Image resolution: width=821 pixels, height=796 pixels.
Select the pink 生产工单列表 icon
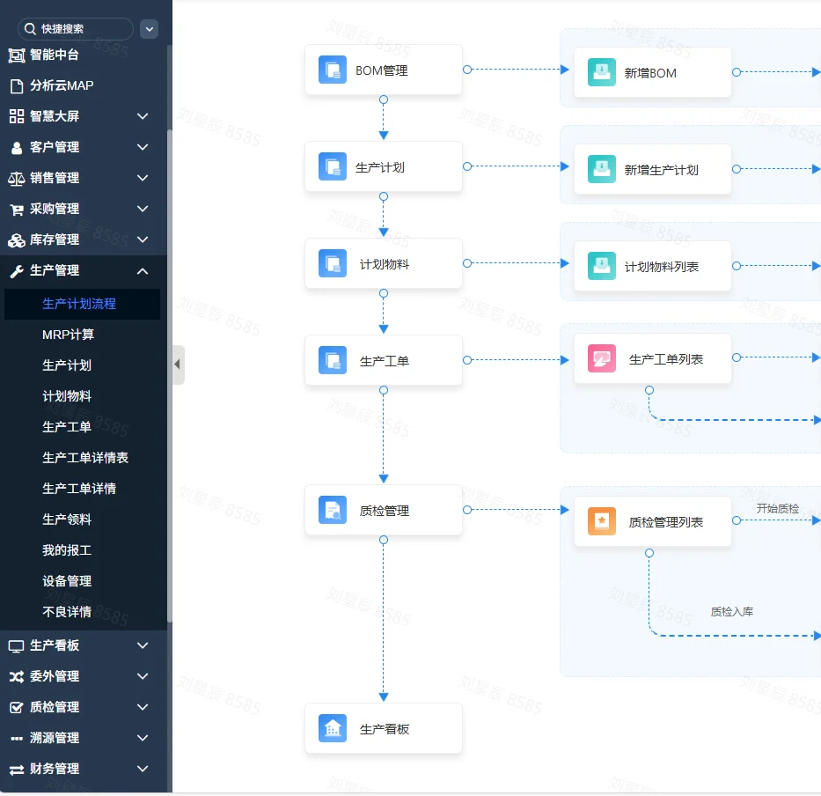(x=601, y=358)
